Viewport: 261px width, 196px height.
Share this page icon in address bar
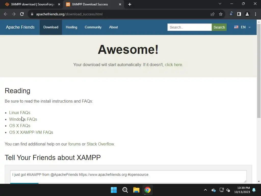[x=212, y=14]
